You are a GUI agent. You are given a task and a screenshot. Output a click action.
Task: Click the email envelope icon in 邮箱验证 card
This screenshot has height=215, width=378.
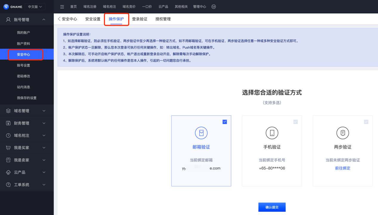point(201,133)
